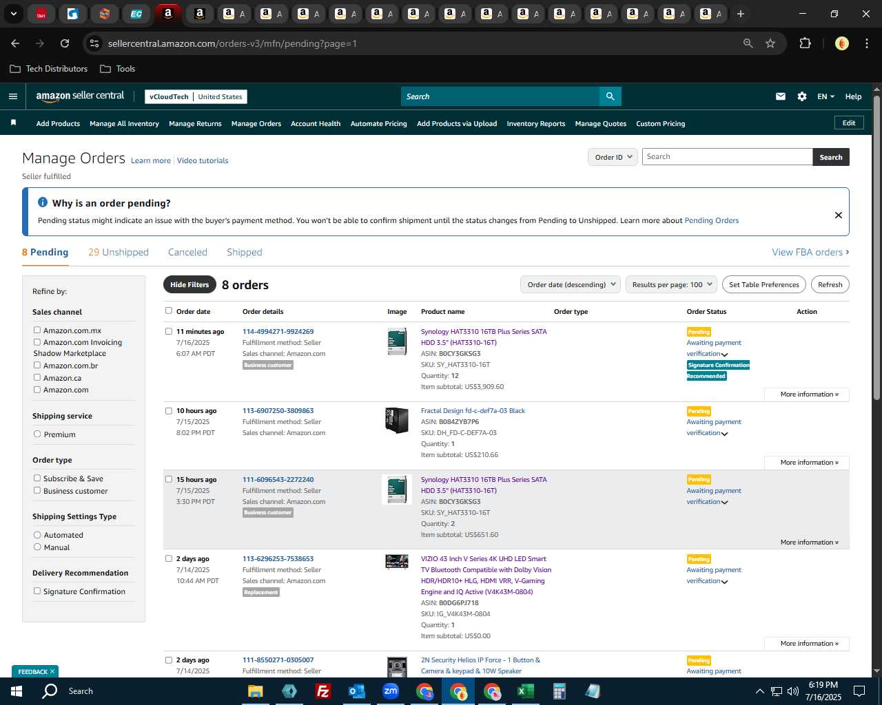Switch to the Shipped tab
This screenshot has height=705, width=882.
click(x=245, y=252)
